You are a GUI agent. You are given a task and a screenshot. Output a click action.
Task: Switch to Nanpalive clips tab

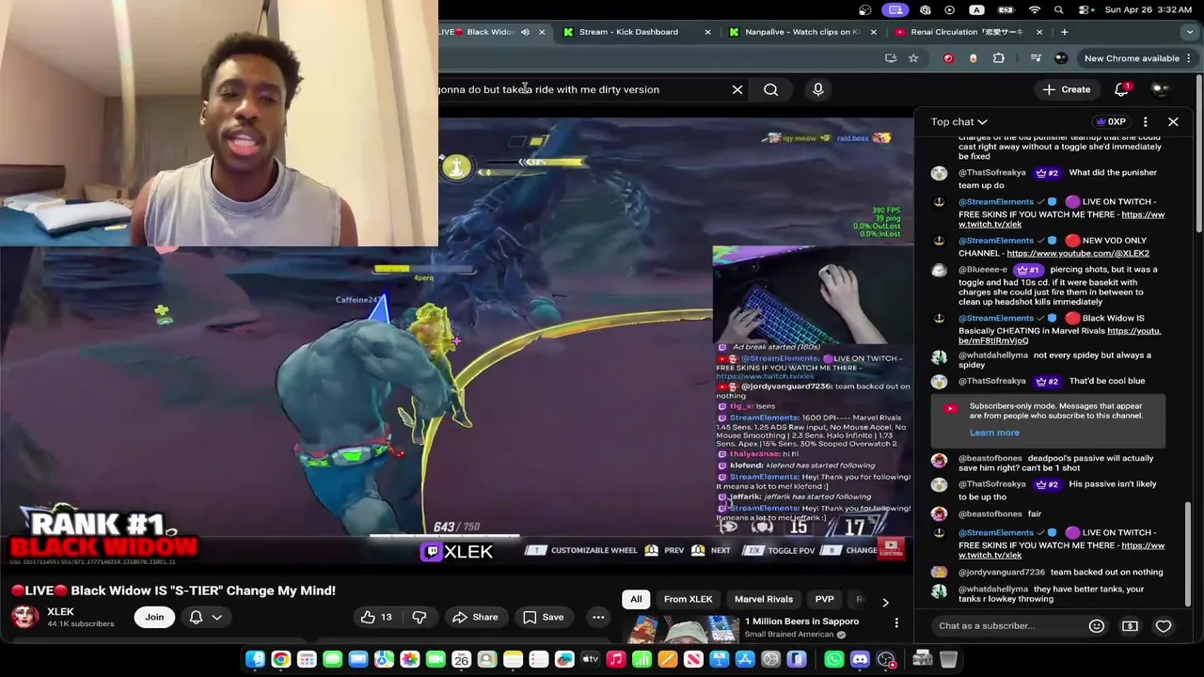coord(802,32)
